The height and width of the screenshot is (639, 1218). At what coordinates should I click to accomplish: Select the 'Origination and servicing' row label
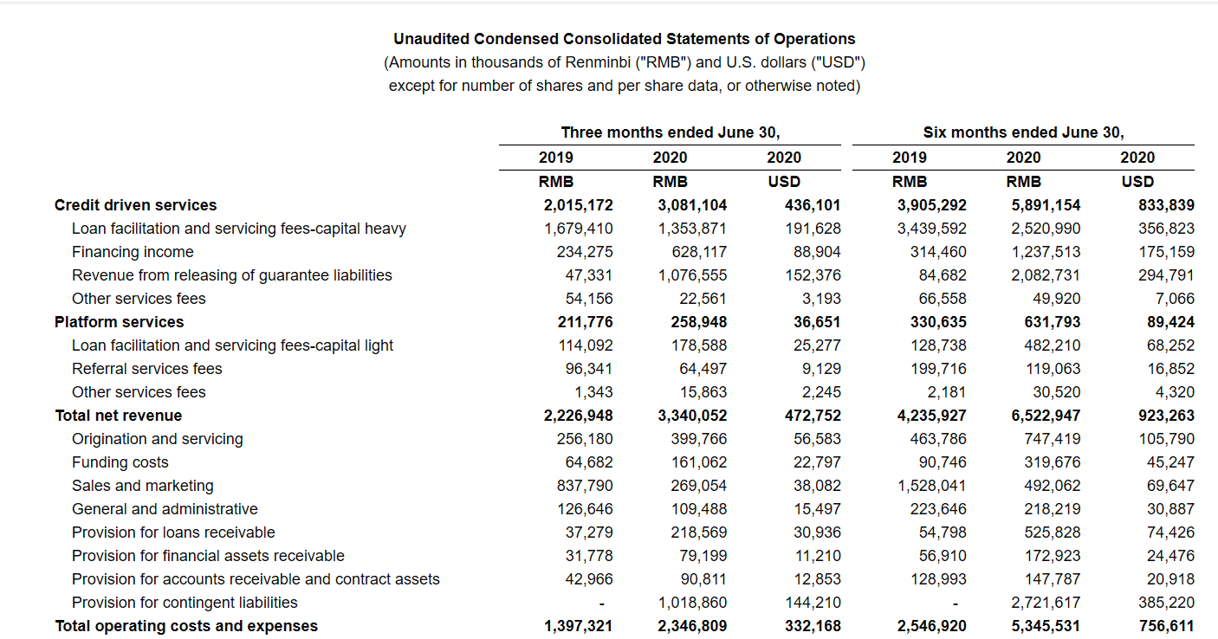(157, 439)
